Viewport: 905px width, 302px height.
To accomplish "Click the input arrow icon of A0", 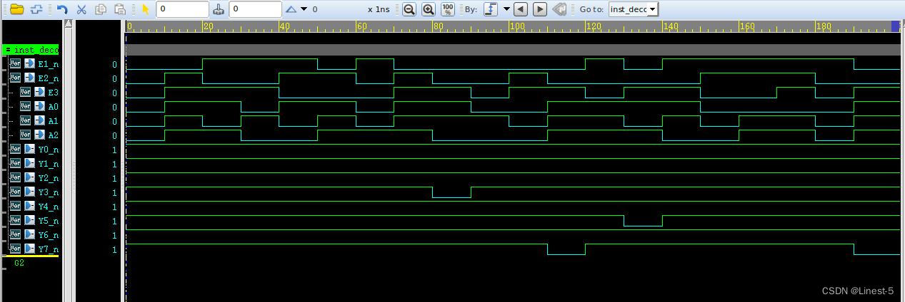I will pos(39,106).
